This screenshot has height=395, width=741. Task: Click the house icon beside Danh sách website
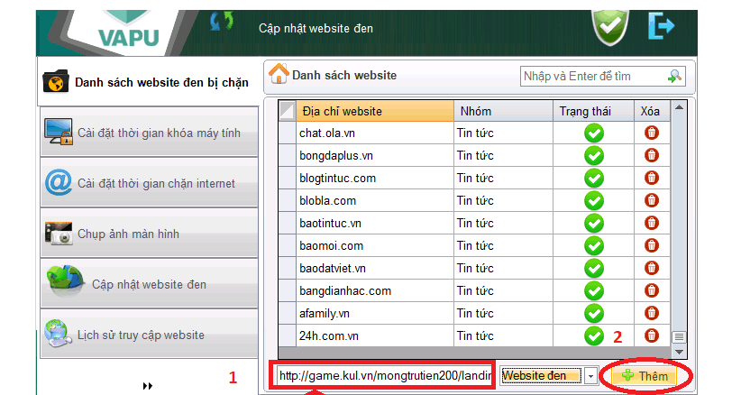(279, 74)
